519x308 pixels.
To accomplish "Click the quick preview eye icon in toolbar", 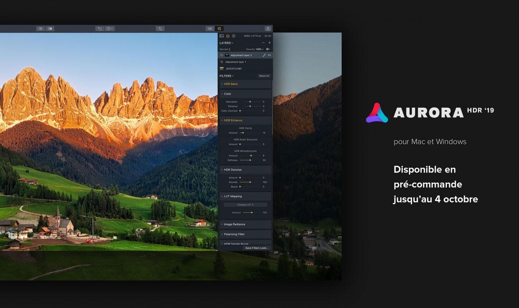I will [40, 29].
